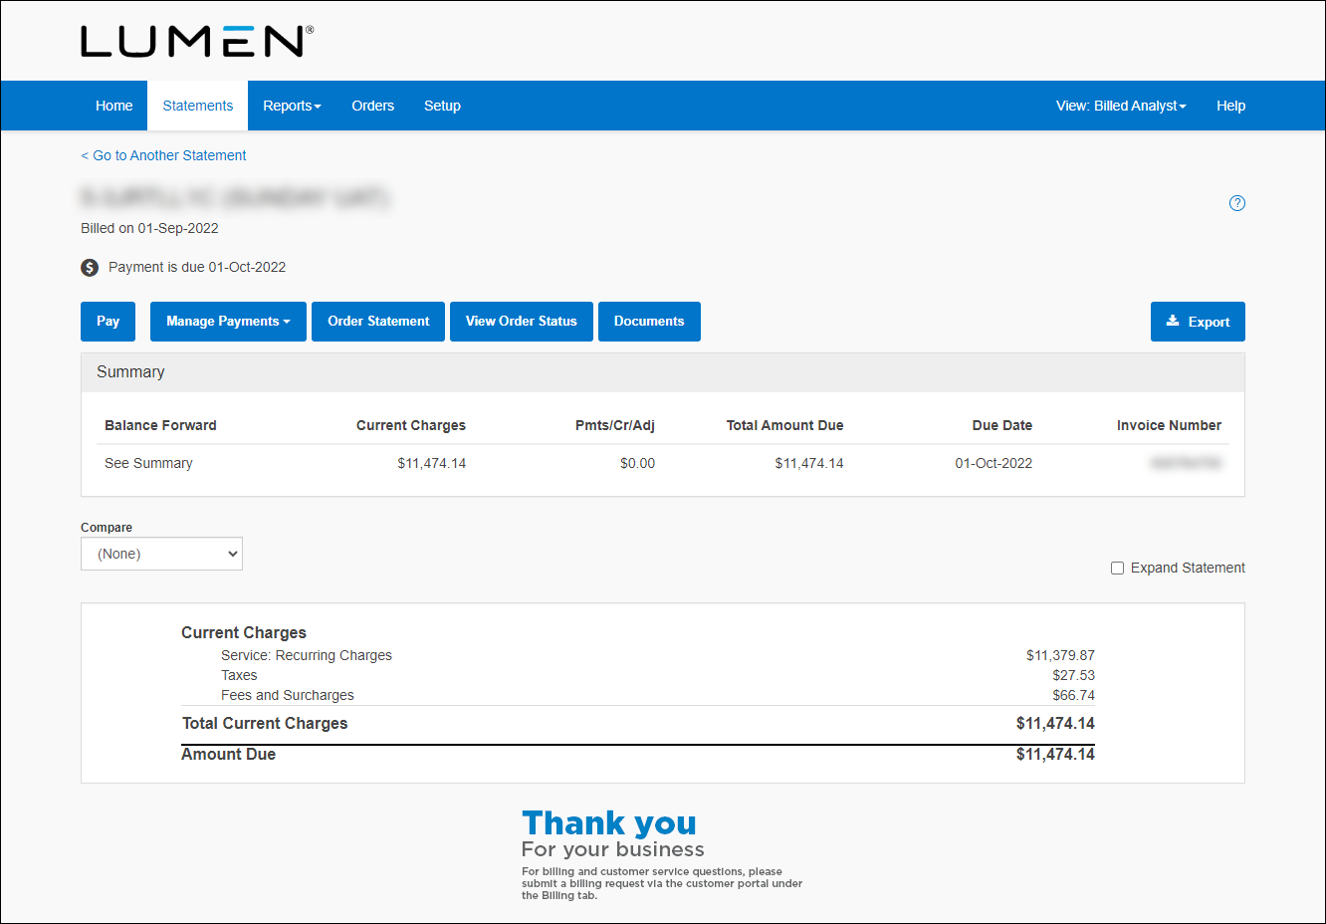
Task: Export the statement
Action: 1198,322
